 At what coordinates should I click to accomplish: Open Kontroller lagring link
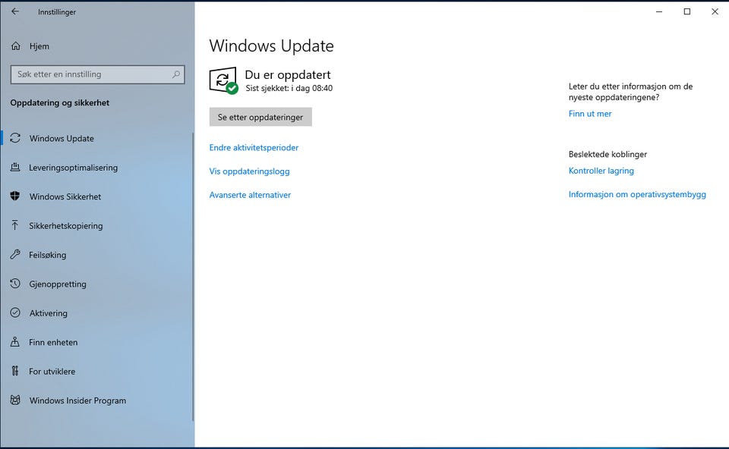coord(601,171)
